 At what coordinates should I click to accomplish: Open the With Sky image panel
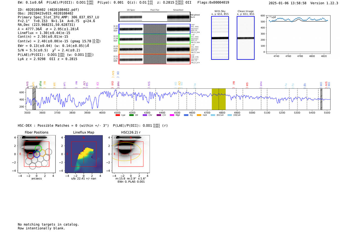(220, 38)
